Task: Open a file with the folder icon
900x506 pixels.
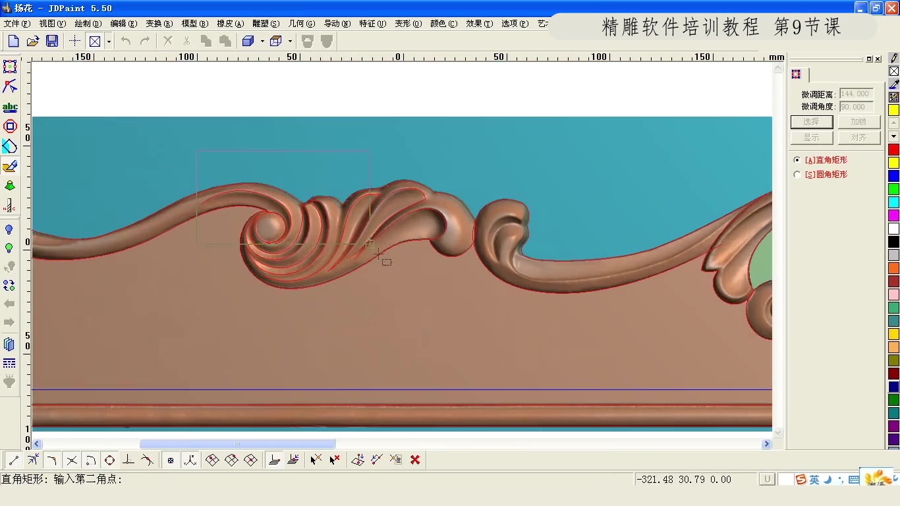Action: click(33, 41)
